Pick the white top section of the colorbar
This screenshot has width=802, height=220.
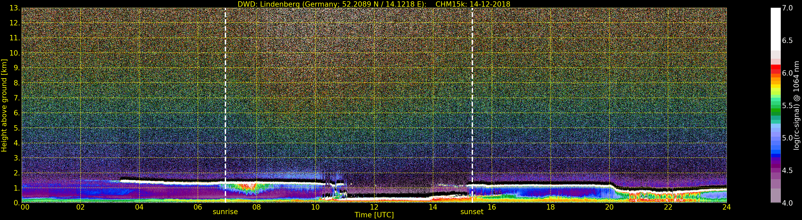776,29
